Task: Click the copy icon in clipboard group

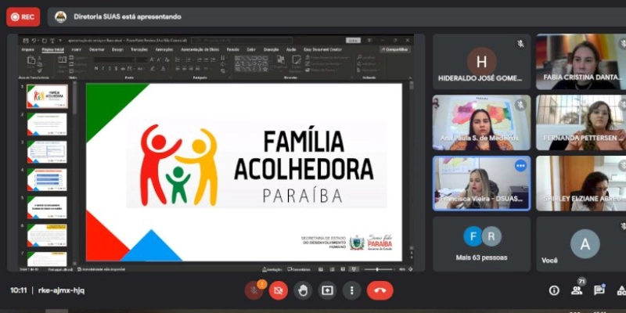Action: coord(40,64)
